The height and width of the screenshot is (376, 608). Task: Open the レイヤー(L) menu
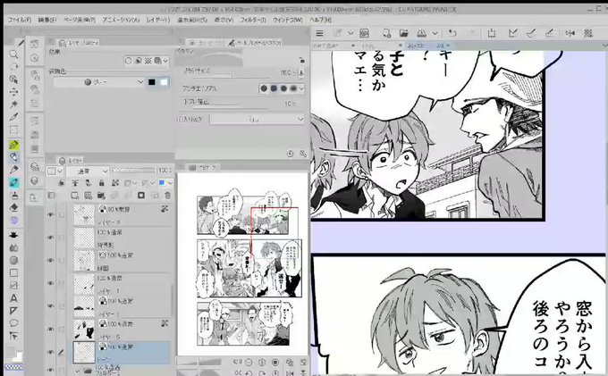pos(158,20)
